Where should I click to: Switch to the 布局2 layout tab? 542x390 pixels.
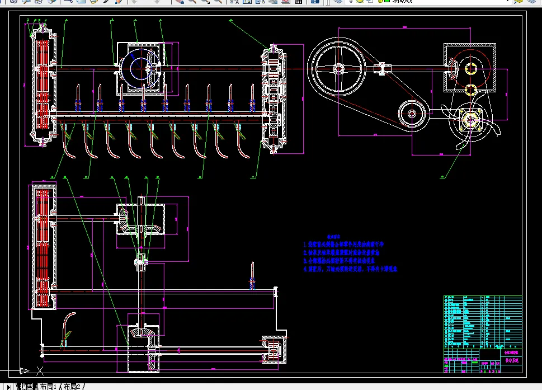click(72, 387)
